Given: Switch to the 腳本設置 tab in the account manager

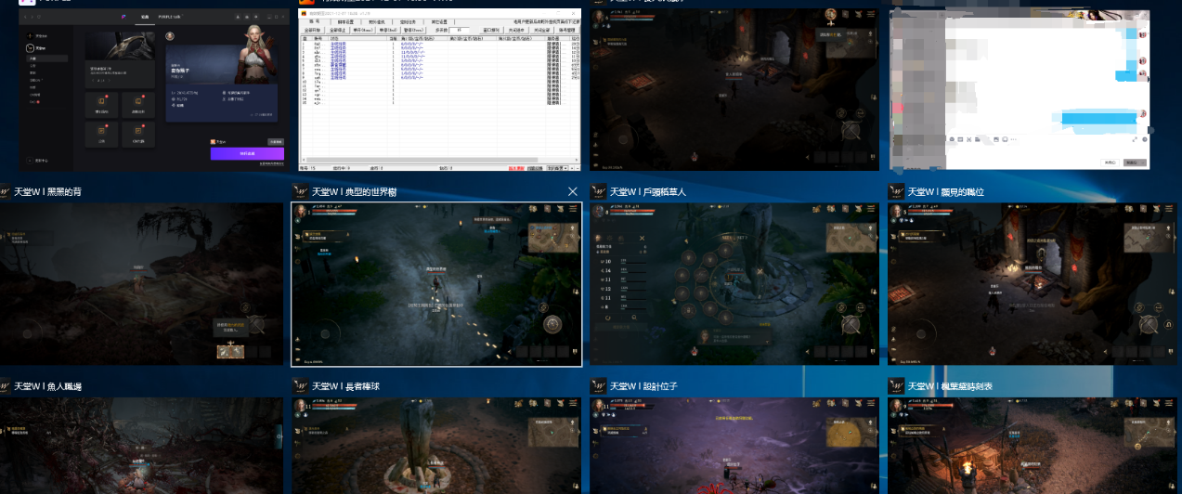Looking at the screenshot, I should (345, 21).
